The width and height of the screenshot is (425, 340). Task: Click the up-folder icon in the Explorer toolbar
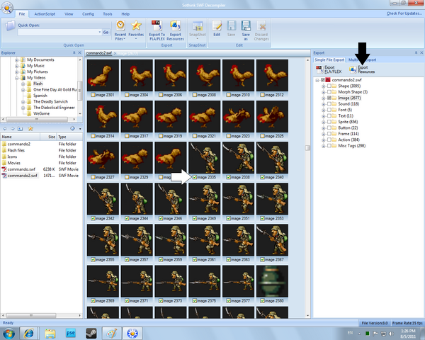click(x=21, y=128)
